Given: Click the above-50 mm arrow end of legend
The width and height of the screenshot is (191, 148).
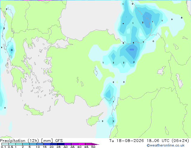Looking at the screenshot, I should coord(95,144).
